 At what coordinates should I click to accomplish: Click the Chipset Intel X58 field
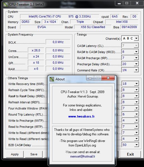122,22
